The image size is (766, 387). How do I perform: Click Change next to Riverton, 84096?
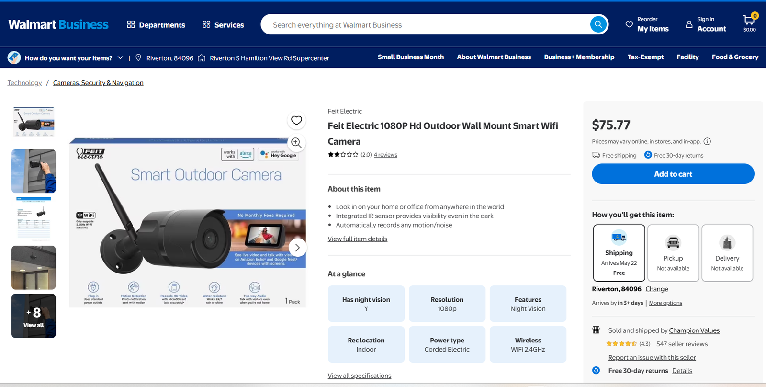pos(657,289)
